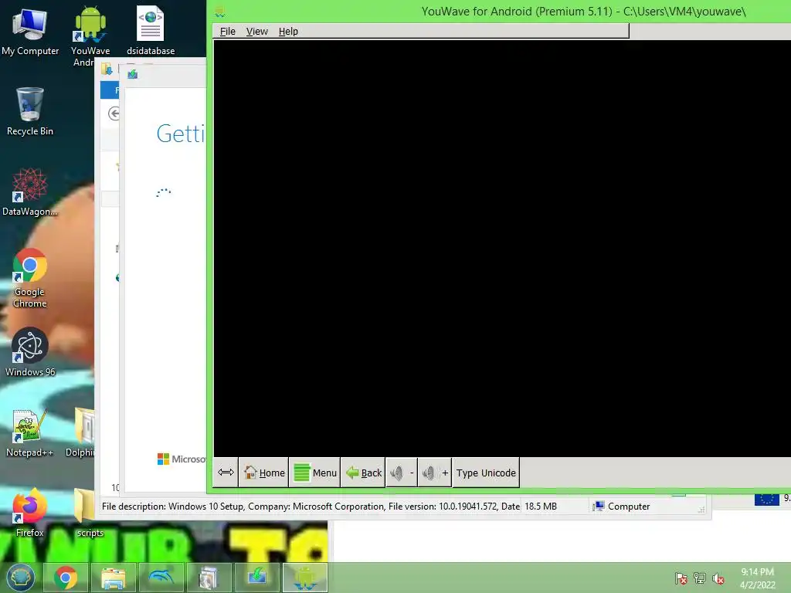Lower the volume with the speaker minus button

coord(402,473)
